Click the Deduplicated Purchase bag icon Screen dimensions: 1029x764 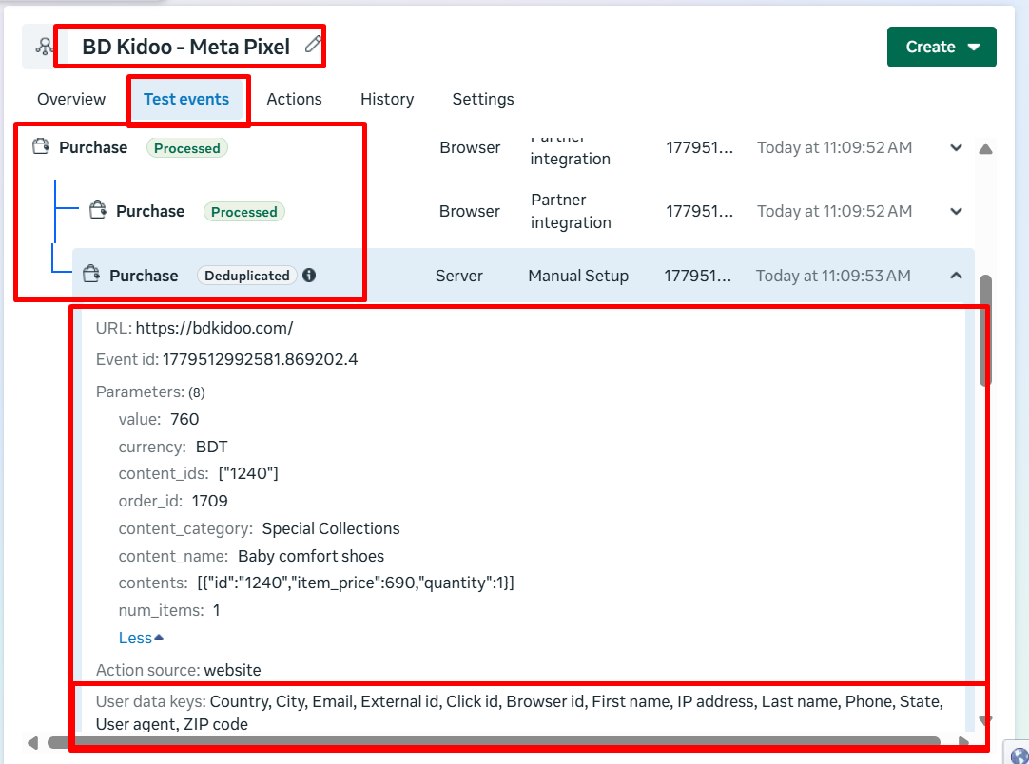(91, 274)
